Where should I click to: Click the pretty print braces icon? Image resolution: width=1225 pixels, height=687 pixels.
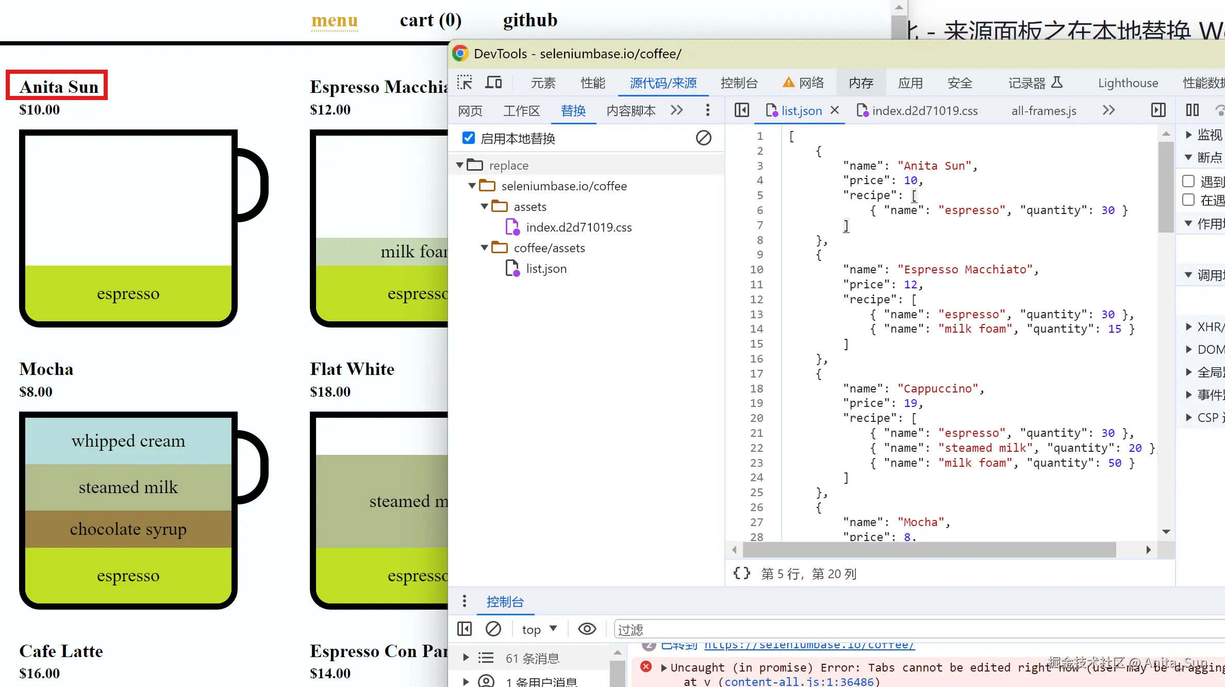741,574
